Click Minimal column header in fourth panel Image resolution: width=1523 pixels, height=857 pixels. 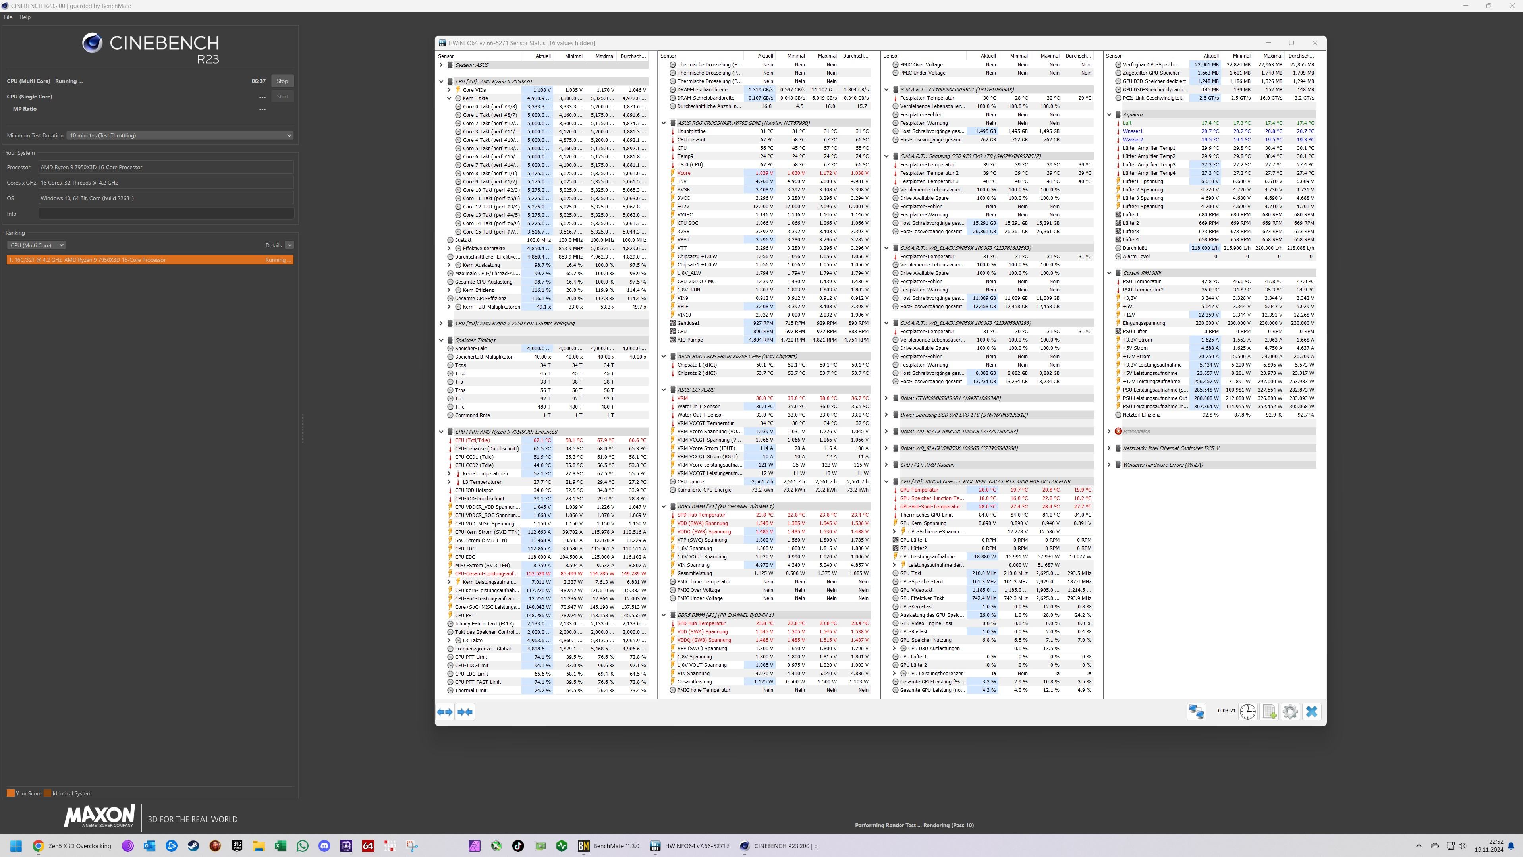[x=1236, y=56]
